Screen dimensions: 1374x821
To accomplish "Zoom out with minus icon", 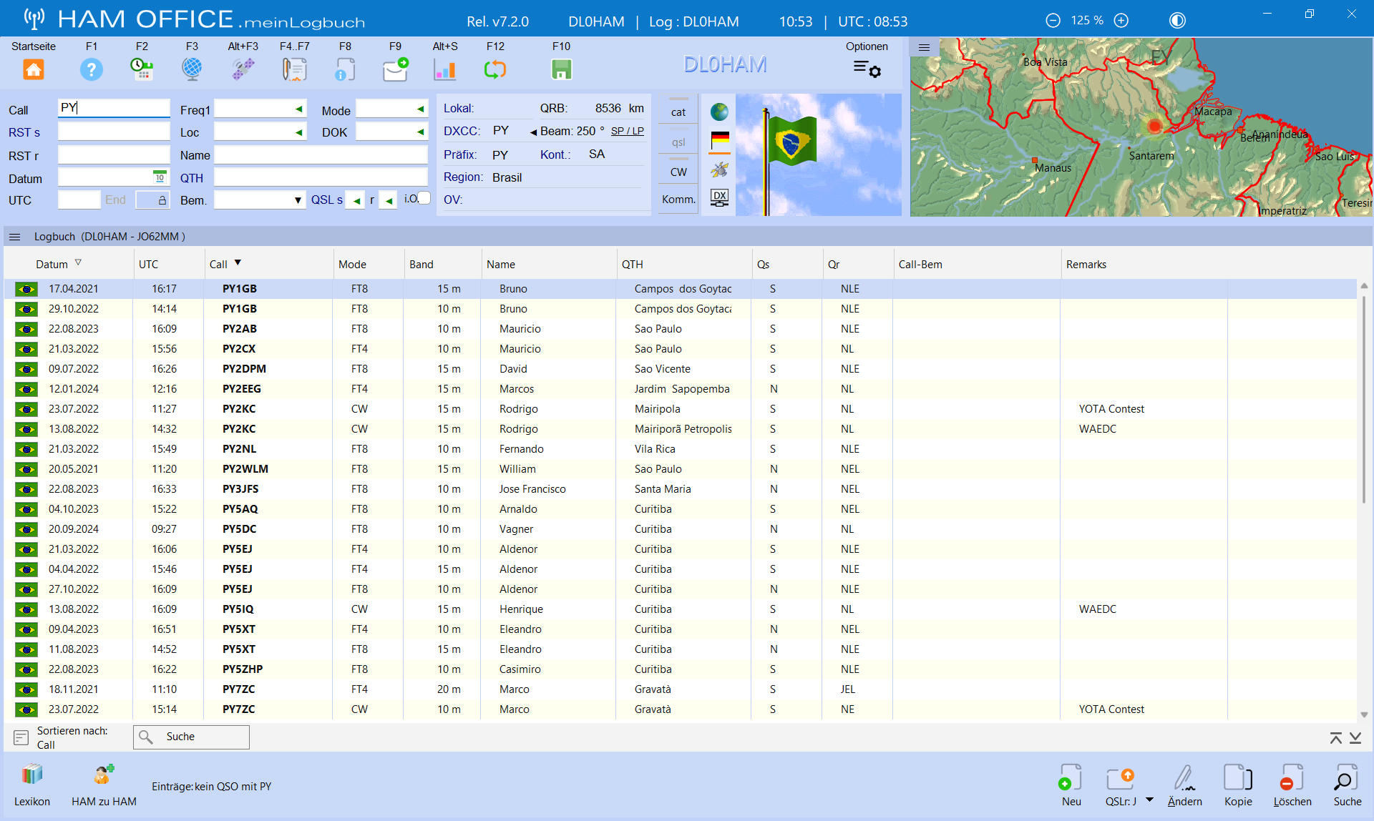I will (1053, 21).
